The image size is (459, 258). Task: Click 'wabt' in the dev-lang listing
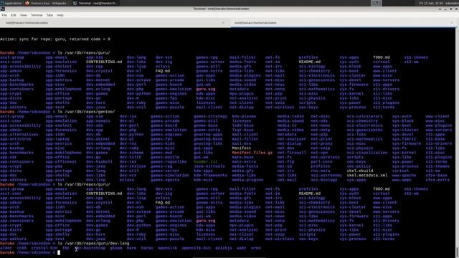(x=242, y=248)
